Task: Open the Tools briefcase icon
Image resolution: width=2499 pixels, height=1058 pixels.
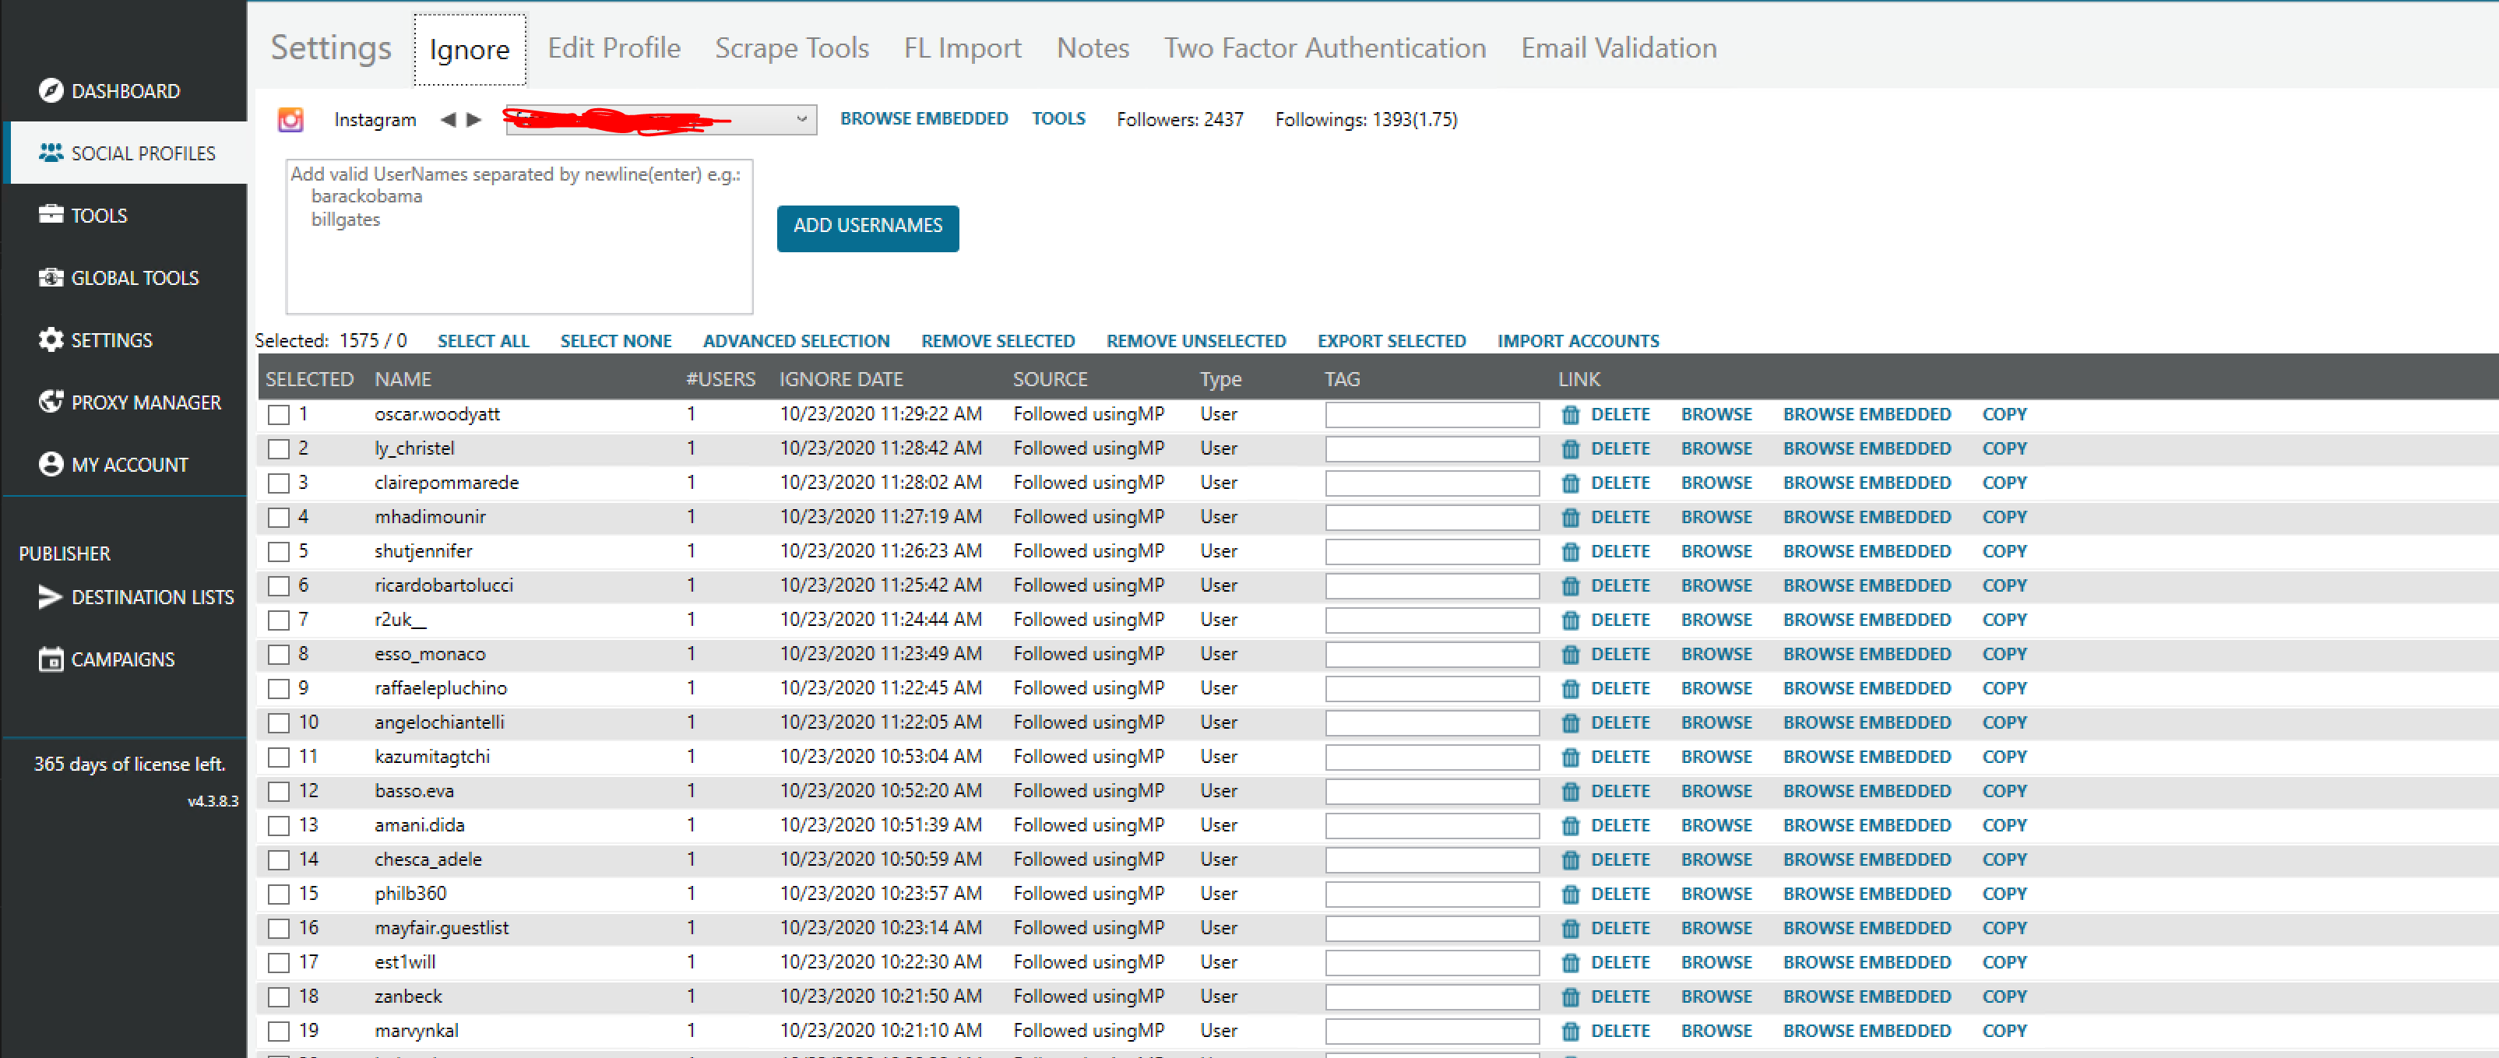Action: pos(51,214)
